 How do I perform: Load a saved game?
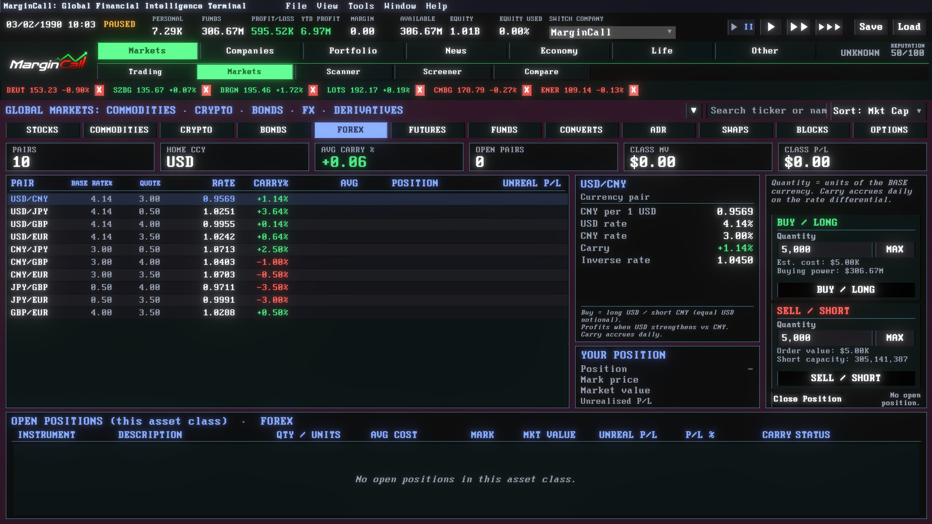pos(909,27)
